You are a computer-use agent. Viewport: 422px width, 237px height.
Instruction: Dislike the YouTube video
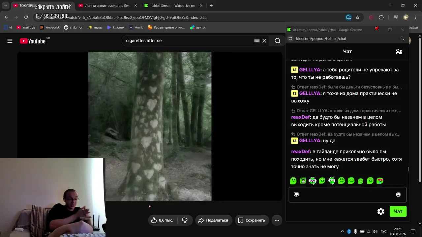coord(185,220)
